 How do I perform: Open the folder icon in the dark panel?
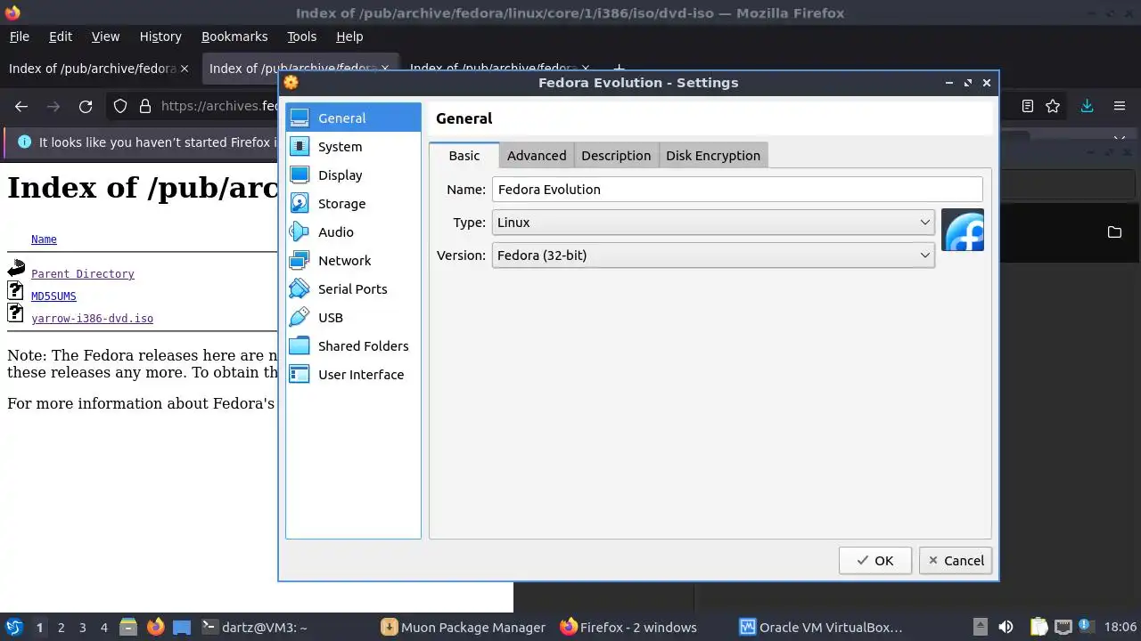click(x=1114, y=231)
